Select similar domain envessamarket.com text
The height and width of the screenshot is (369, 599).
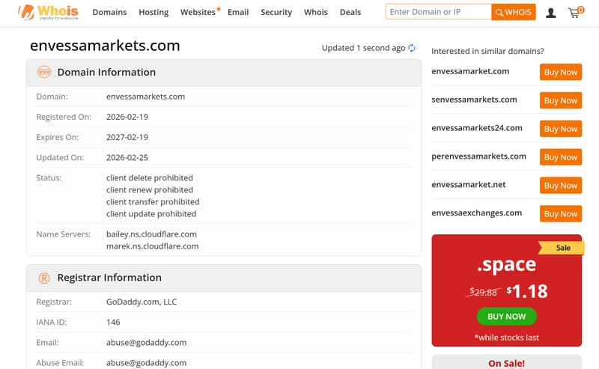click(x=470, y=71)
